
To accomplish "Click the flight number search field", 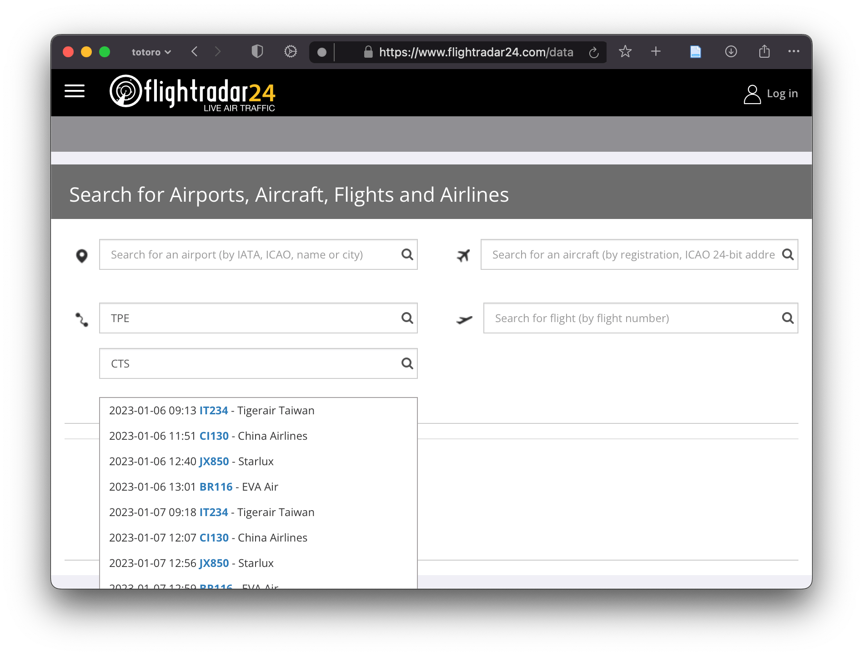I will click(x=641, y=318).
